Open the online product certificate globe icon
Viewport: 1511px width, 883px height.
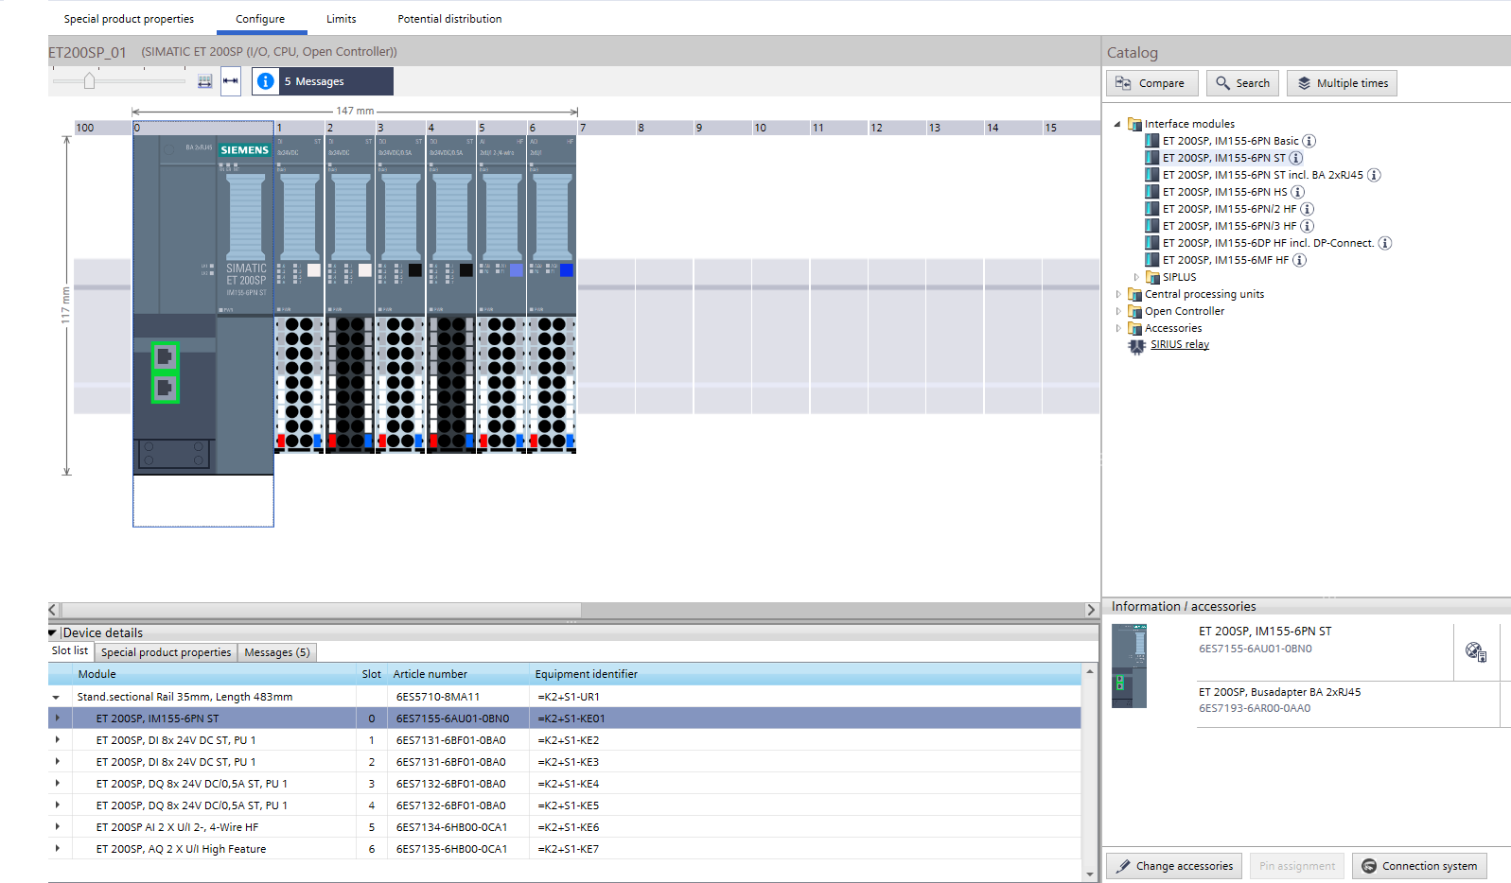[x=1475, y=651]
